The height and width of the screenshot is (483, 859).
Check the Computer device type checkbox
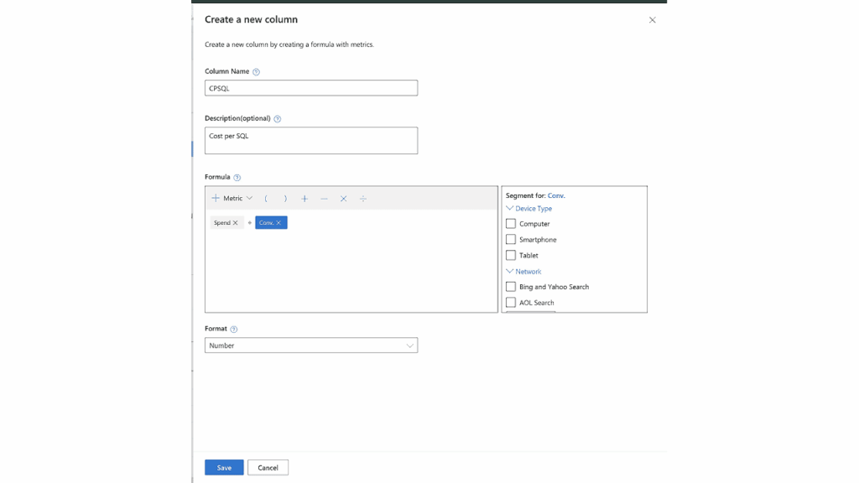[x=511, y=223]
